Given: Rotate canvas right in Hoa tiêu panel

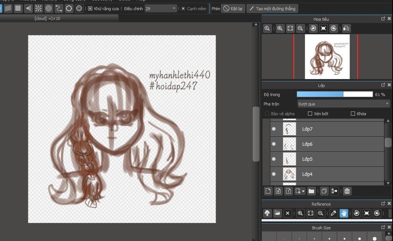Looking at the screenshot, I should 334,28.
